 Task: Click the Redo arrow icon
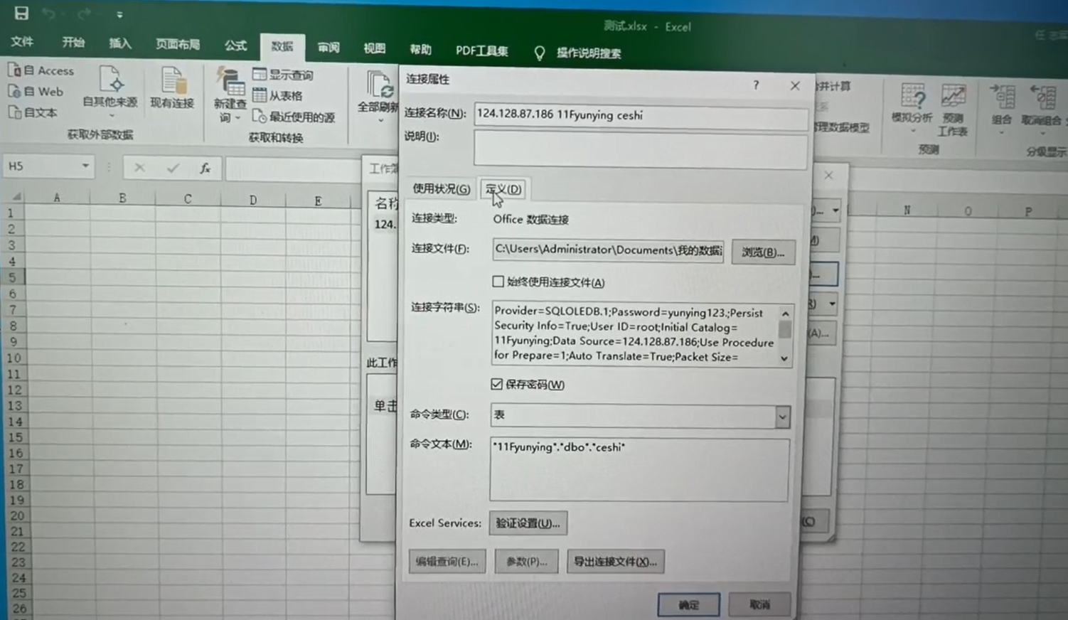tap(85, 14)
